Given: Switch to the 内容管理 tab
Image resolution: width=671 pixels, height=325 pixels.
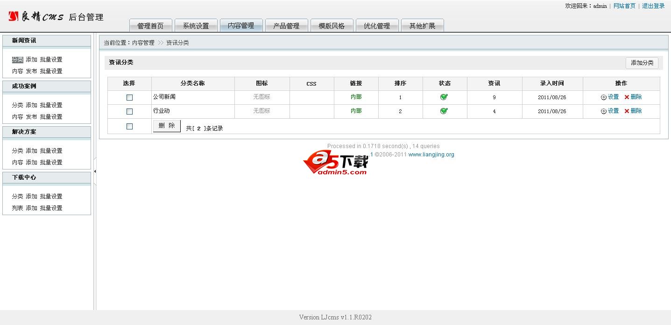Looking at the screenshot, I should (241, 26).
